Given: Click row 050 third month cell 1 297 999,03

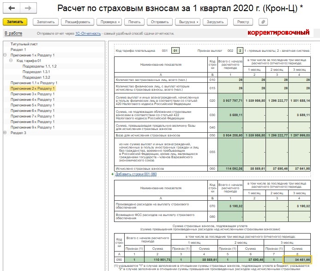Looking at the screenshot, I should click(x=299, y=135).
